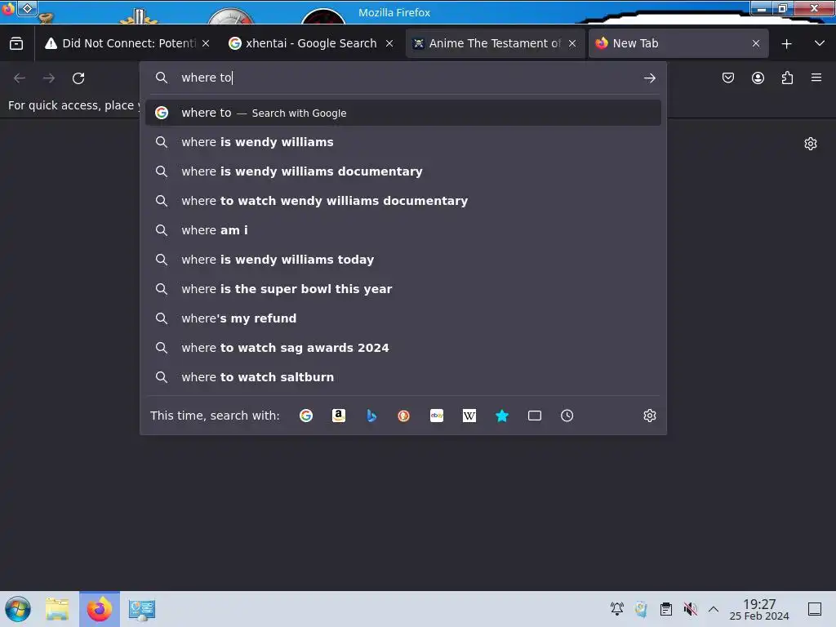This screenshot has height=627, width=836.
Task: Open file manager from taskbar
Action: click(x=58, y=609)
